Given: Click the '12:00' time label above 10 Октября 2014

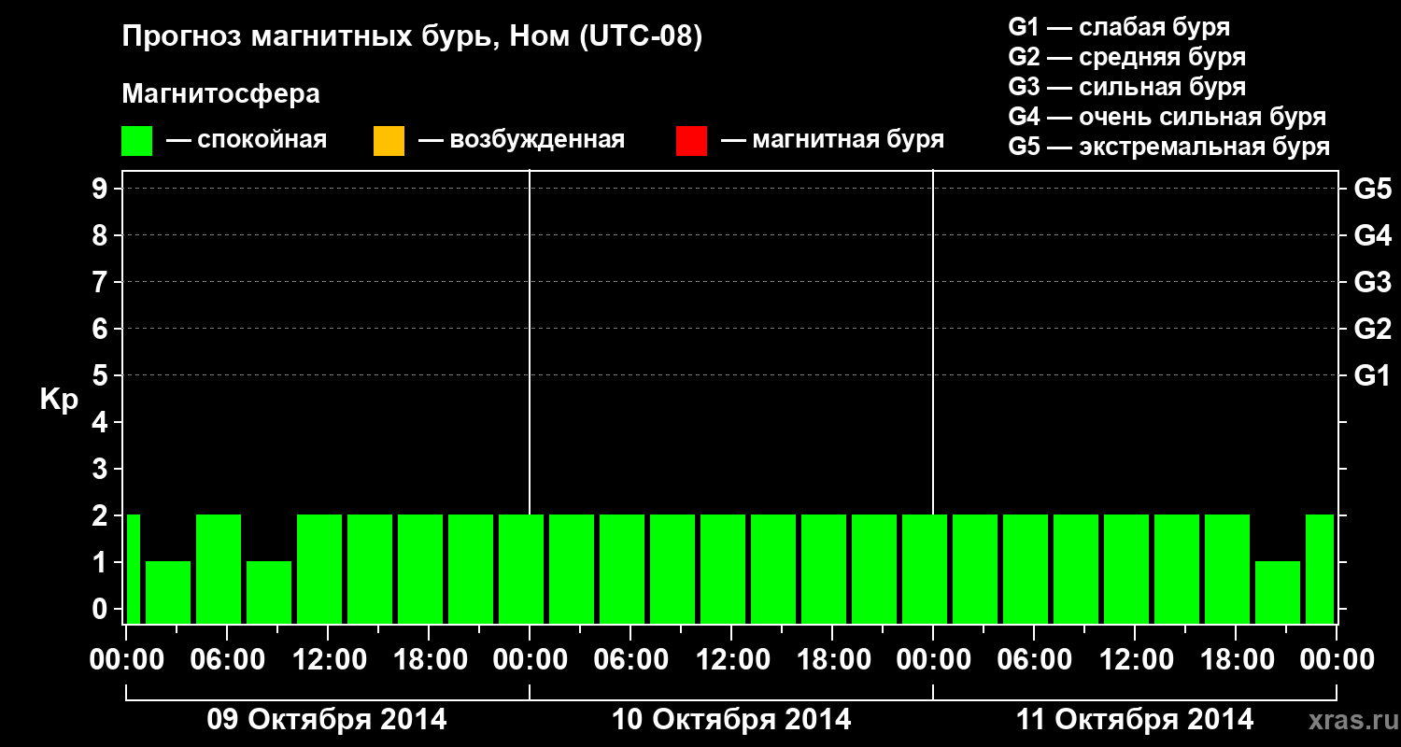Looking at the screenshot, I should [731, 659].
